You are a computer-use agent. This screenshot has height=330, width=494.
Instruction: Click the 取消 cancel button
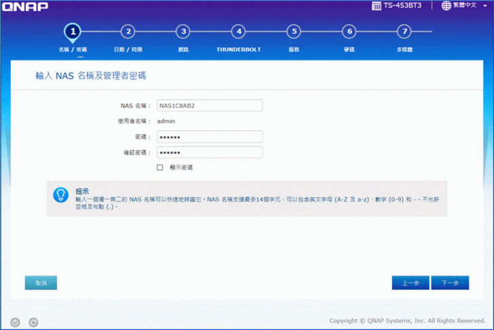[x=41, y=283]
